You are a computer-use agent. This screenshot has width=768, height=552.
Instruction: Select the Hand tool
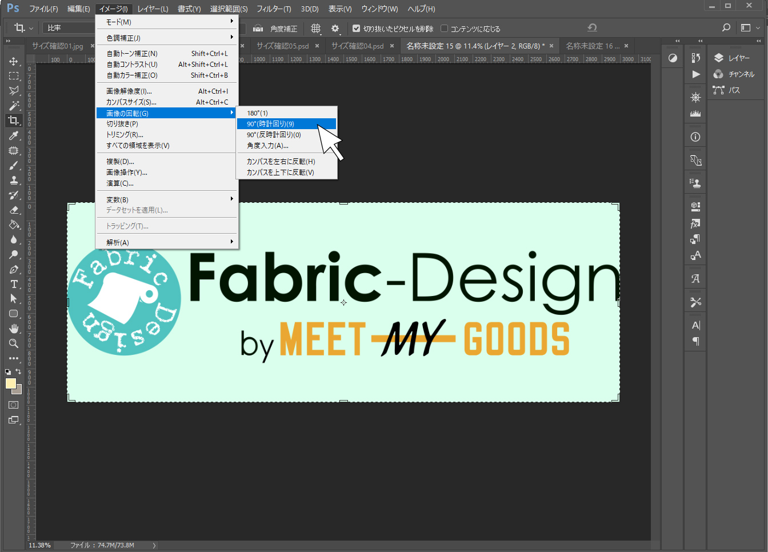(x=14, y=329)
